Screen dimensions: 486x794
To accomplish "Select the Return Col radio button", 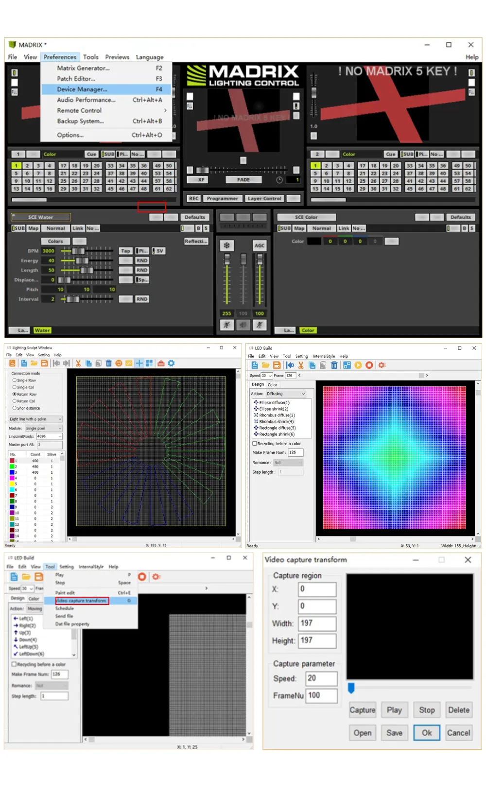I will tap(15, 401).
